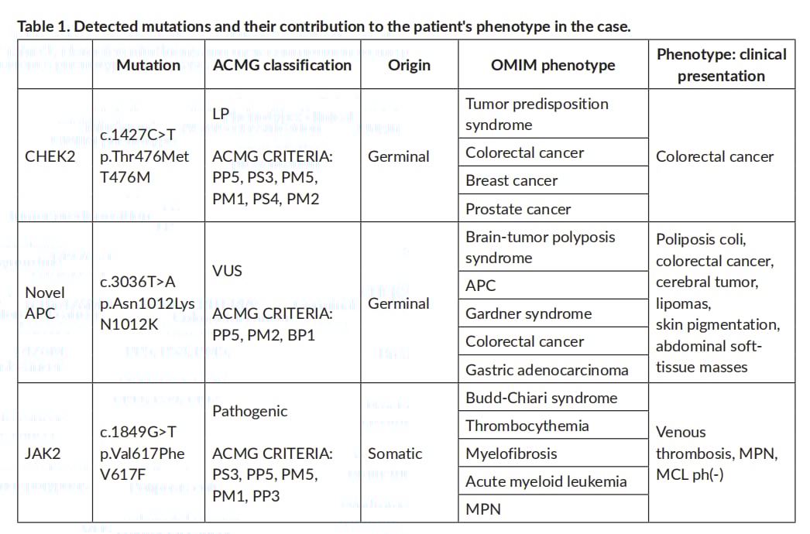The image size is (810, 534).
Task: Click the Table 1 caption text
Action: point(324,26)
